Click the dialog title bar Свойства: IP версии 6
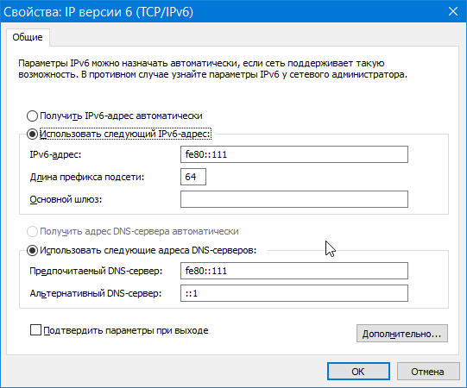 pyautogui.click(x=98, y=12)
